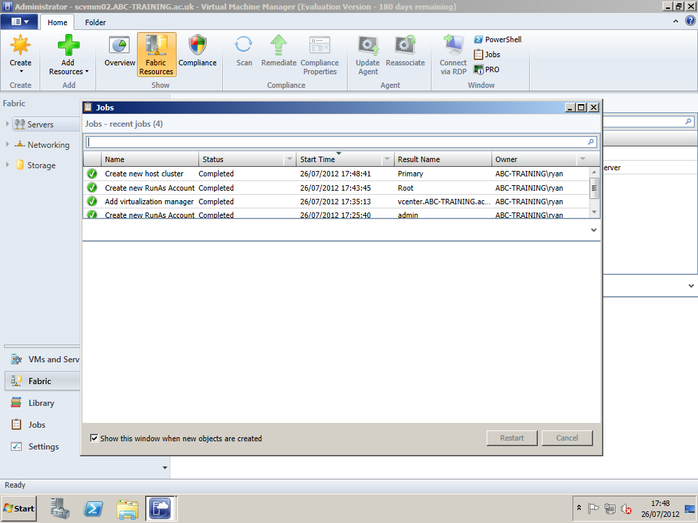The width and height of the screenshot is (698, 523).
Task: Click the jobs list scrollbar thumb
Action: [594, 187]
